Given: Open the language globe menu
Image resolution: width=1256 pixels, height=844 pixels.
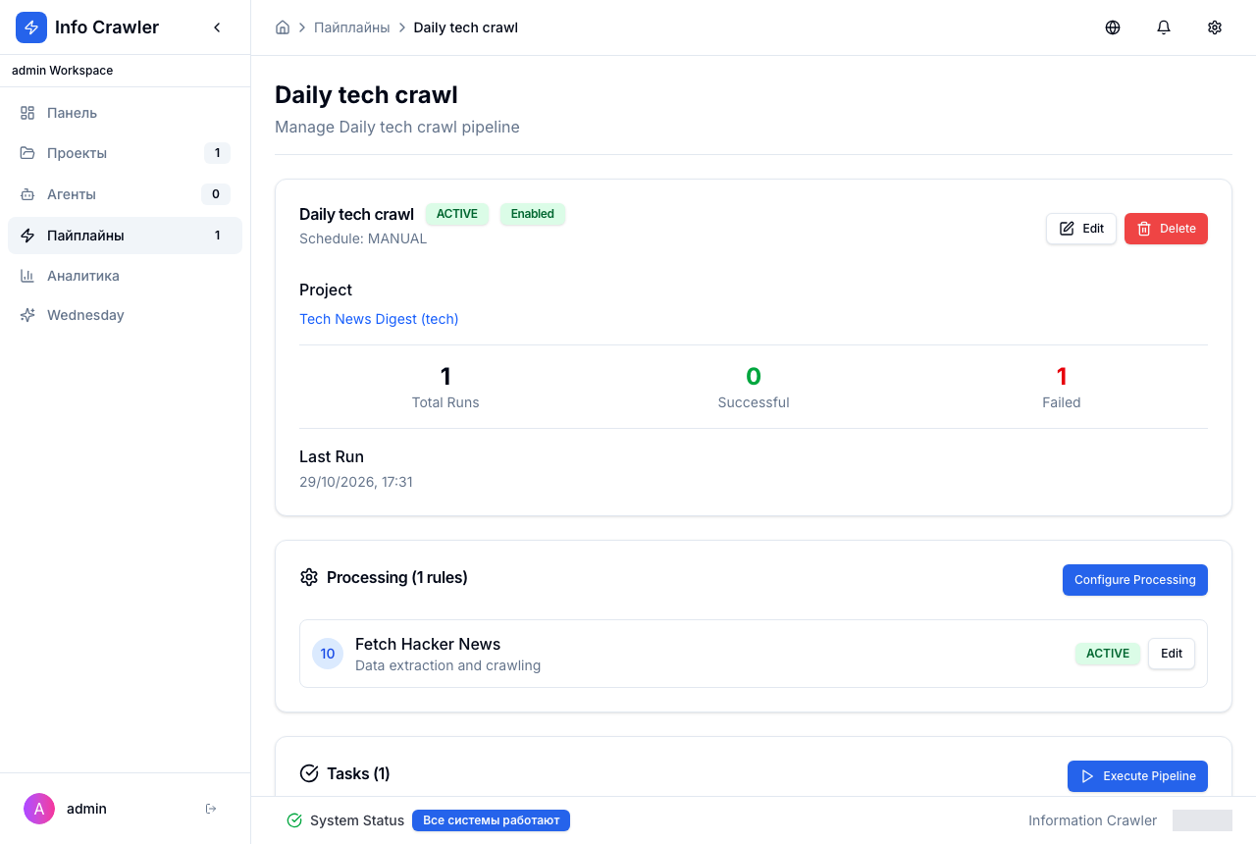Looking at the screenshot, I should click(x=1113, y=27).
